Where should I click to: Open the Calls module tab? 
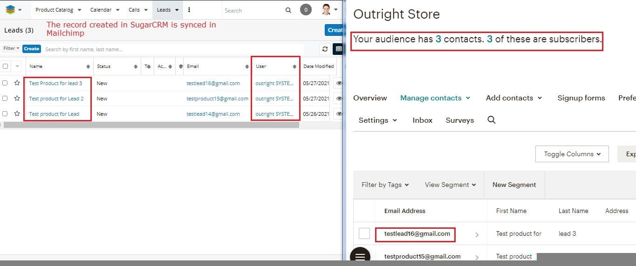134,10
